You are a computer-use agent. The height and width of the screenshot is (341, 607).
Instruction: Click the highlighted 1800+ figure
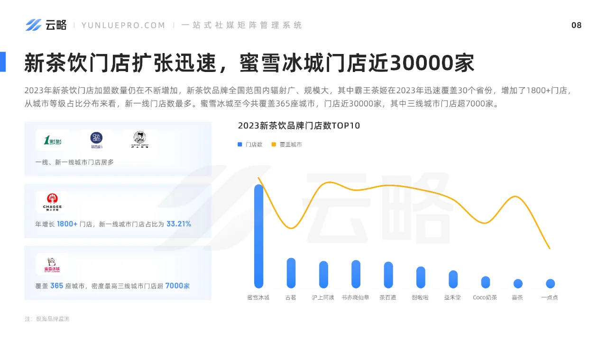pyautogui.click(x=67, y=224)
